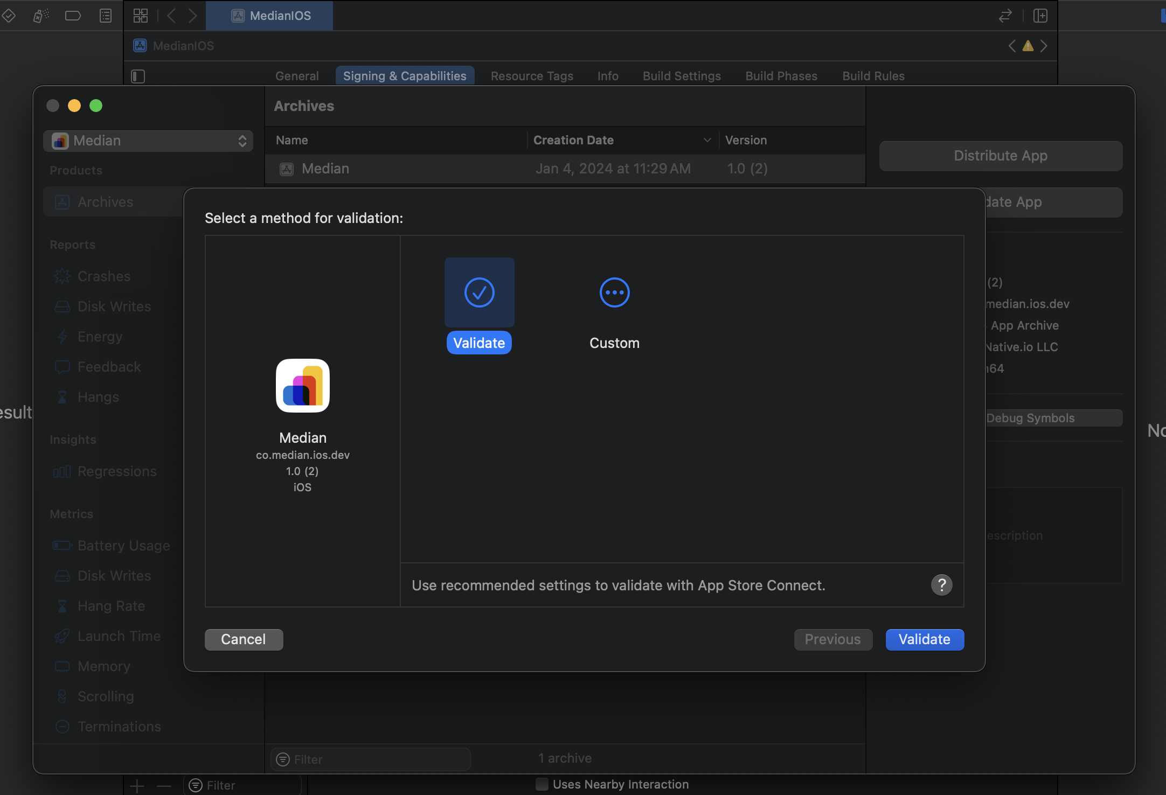Click the Xcode navigator Filter field at bottom
The height and width of the screenshot is (795, 1166).
[242, 785]
